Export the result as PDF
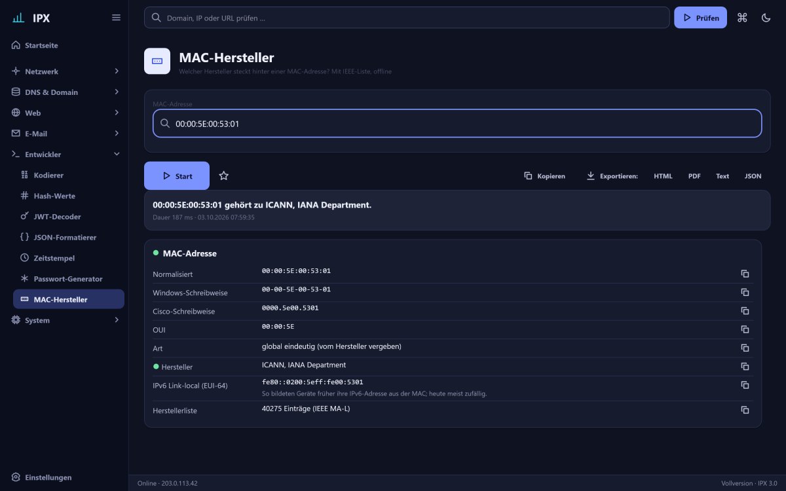The height and width of the screenshot is (491, 786). pyautogui.click(x=694, y=176)
